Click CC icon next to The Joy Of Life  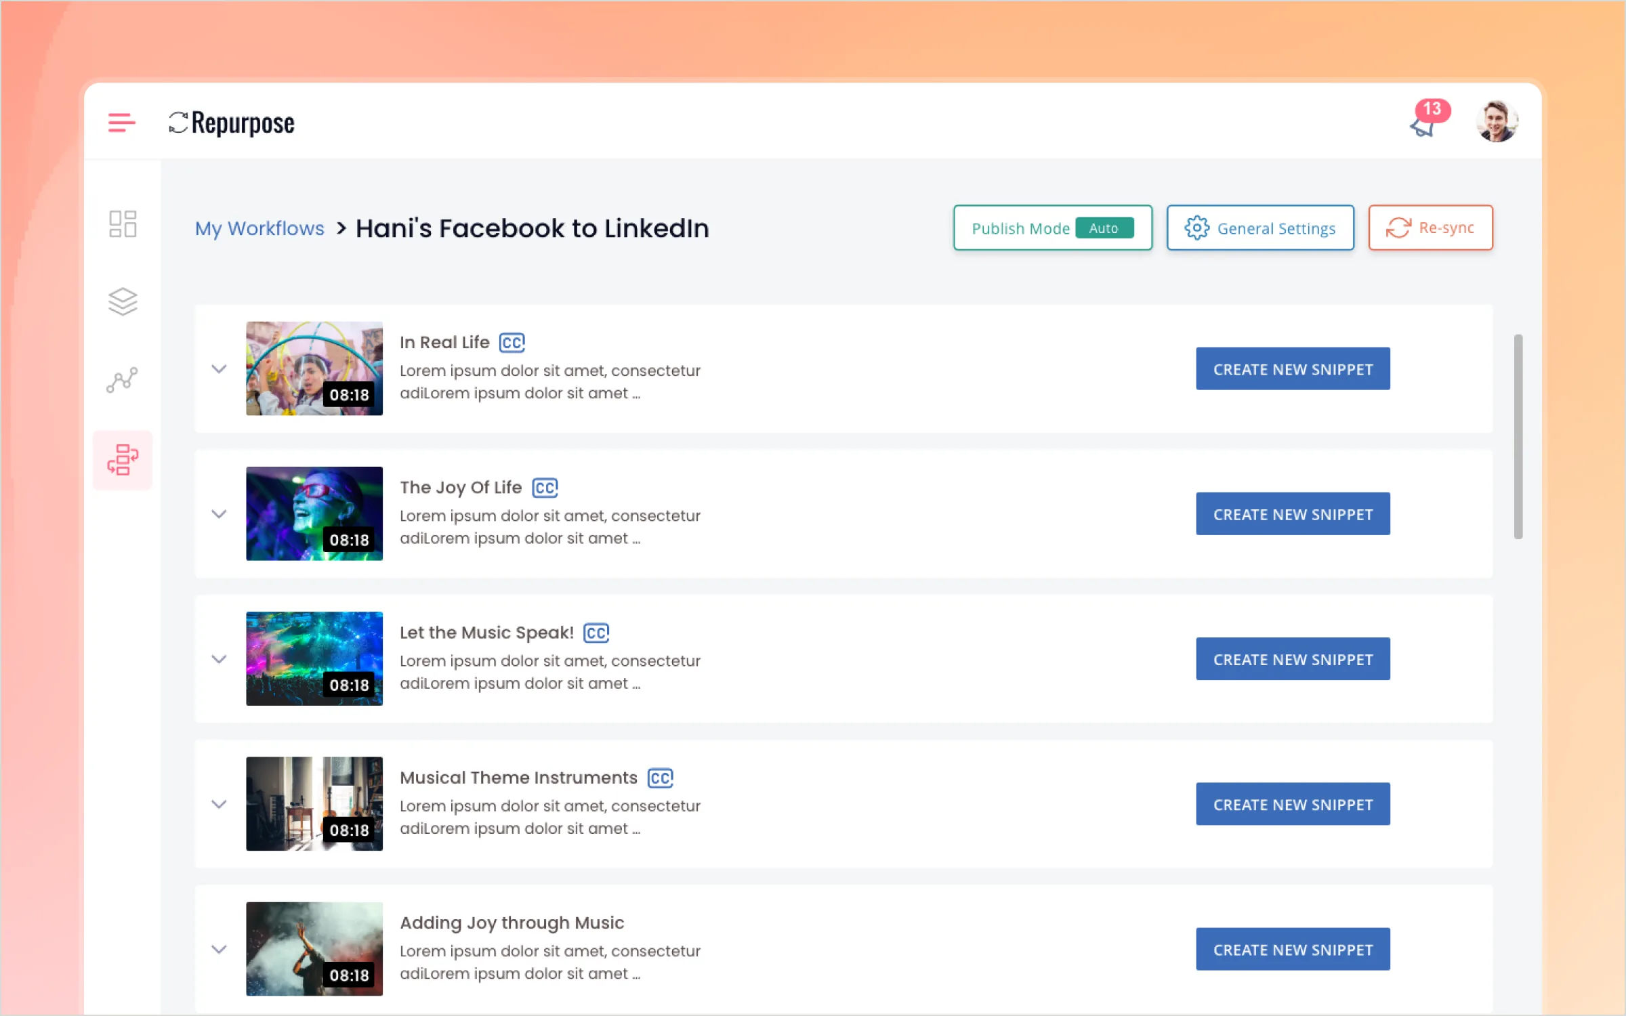(545, 488)
